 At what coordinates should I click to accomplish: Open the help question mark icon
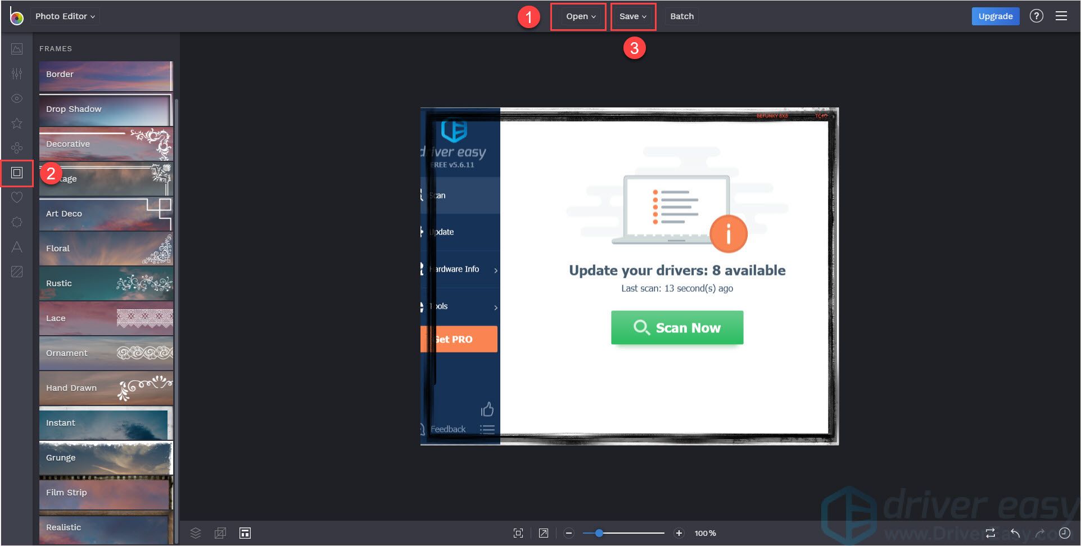1037,16
